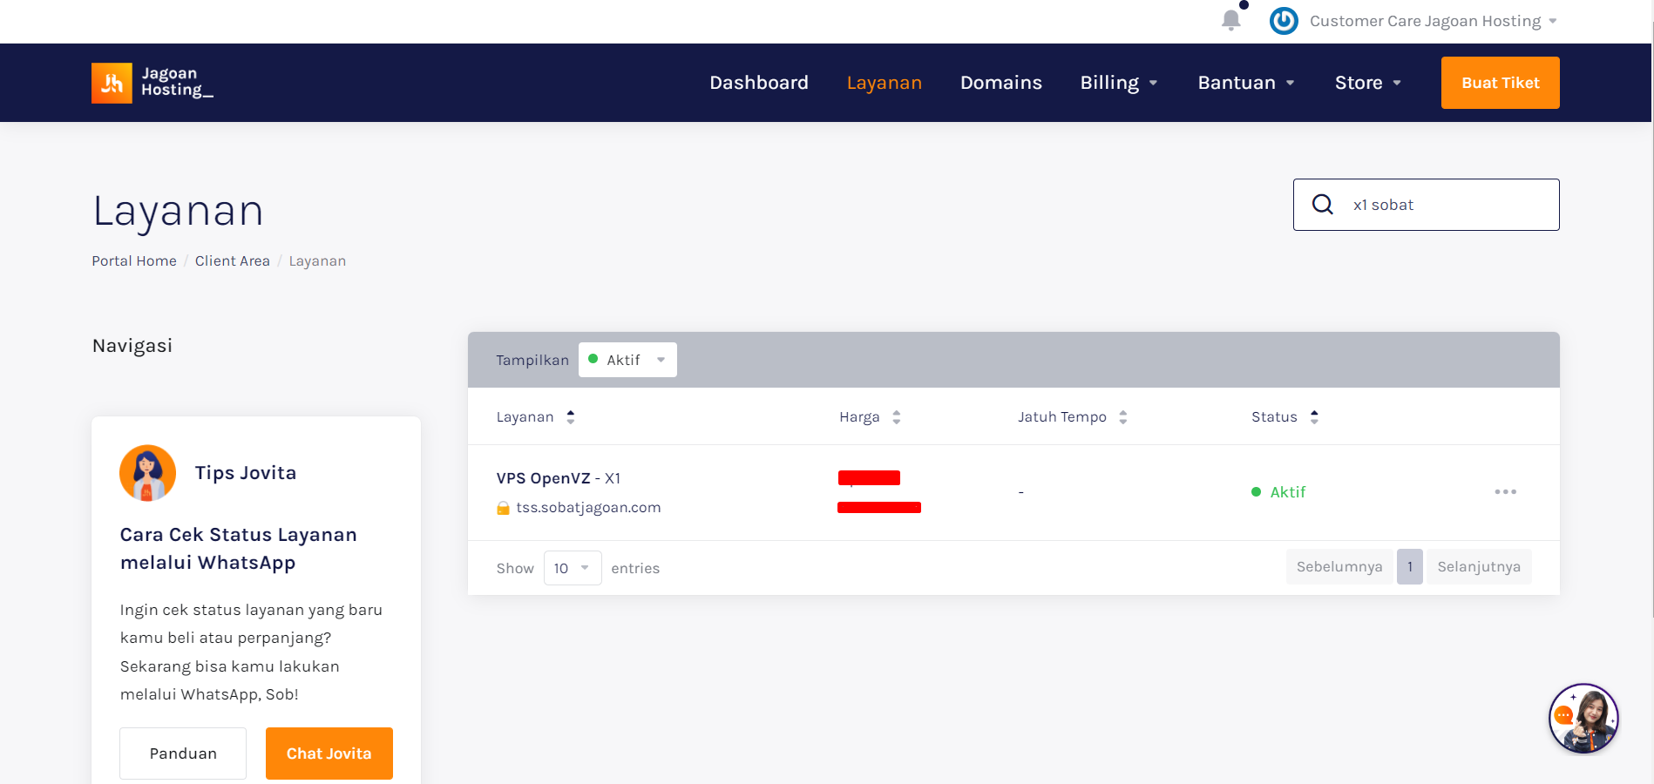Viewport: 1654px width, 784px height.
Task: Click the search magnifier icon
Action: [x=1323, y=205]
